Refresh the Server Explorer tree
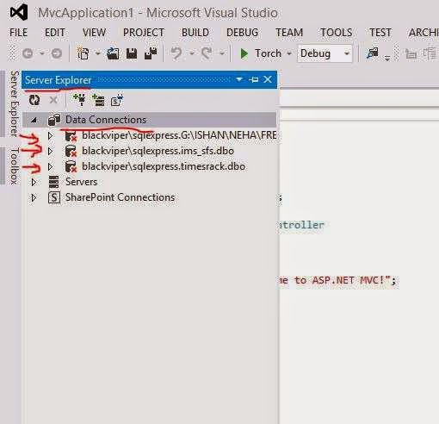Screen dimensions: 439x424 (34, 100)
